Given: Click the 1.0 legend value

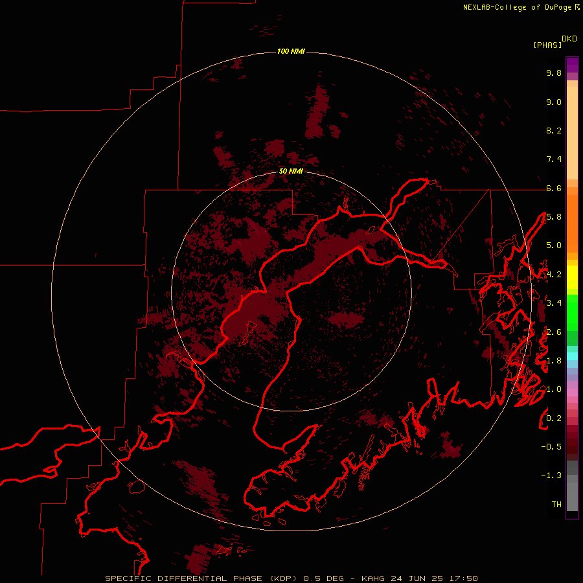Looking at the screenshot, I should point(554,389).
